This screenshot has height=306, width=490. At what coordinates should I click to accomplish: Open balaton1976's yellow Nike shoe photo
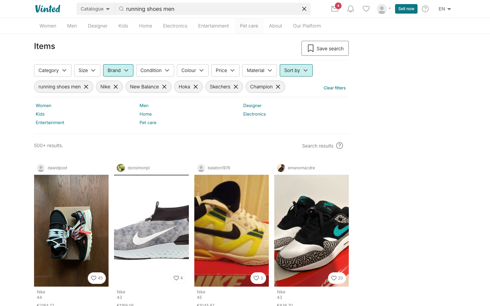(x=231, y=231)
